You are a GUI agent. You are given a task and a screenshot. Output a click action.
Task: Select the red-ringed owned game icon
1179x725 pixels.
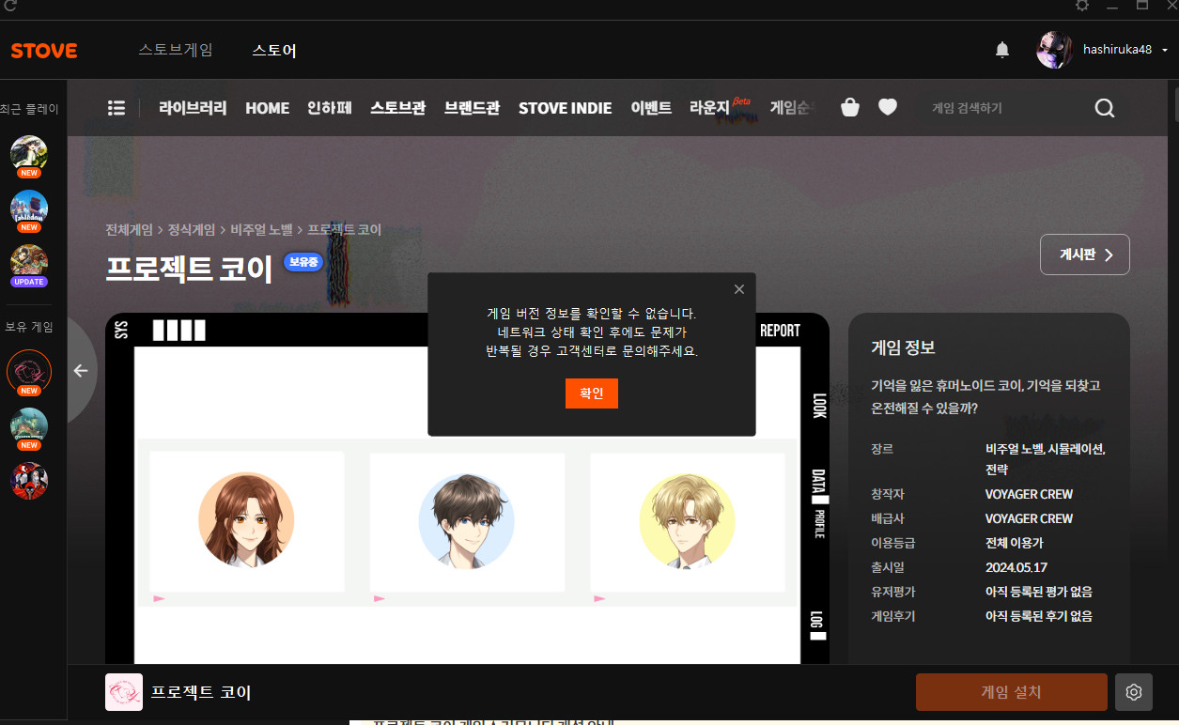pyautogui.click(x=29, y=371)
